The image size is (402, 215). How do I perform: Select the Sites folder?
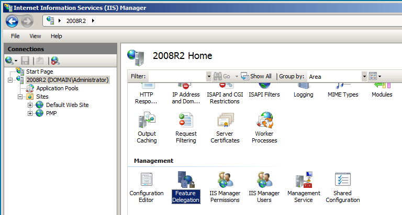[x=42, y=97]
